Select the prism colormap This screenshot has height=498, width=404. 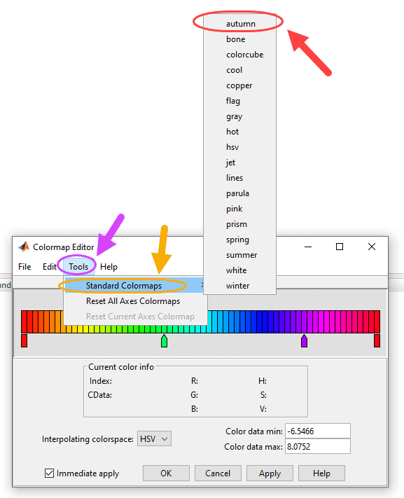tap(239, 224)
